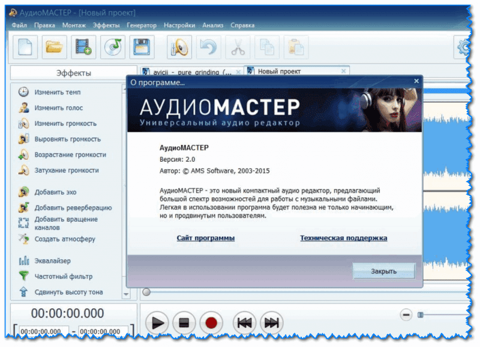Start recording with the red Record button
The image size is (480, 347).
click(211, 322)
